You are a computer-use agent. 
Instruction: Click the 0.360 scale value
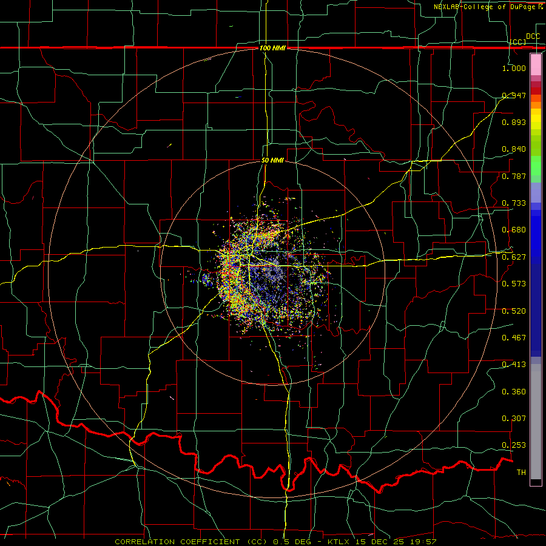(x=514, y=392)
